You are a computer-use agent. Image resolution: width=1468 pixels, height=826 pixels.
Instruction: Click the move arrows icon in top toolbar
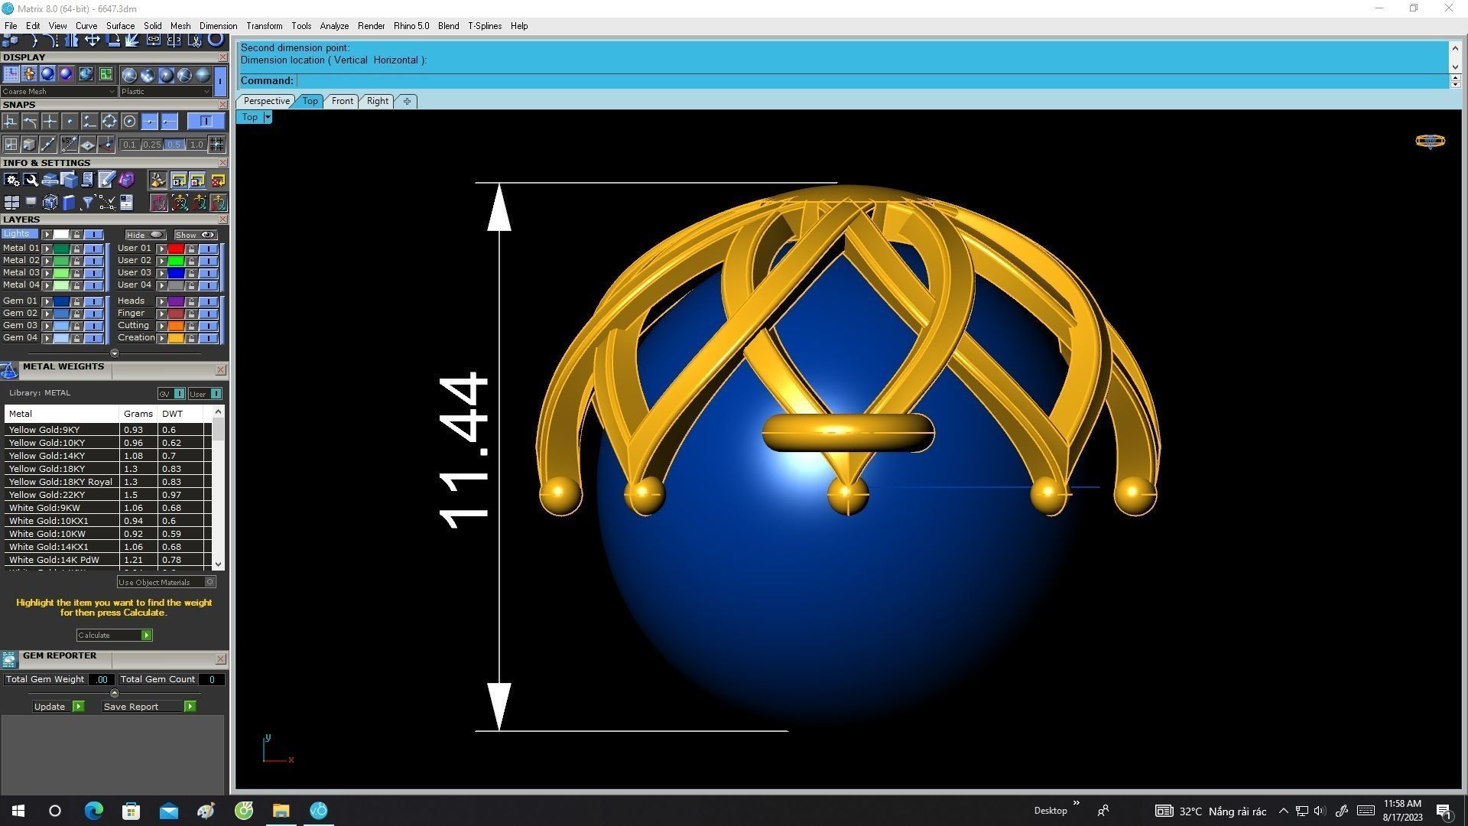tap(92, 40)
